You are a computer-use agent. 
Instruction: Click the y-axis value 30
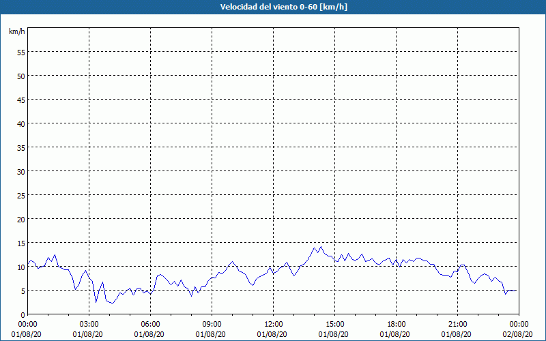pyautogui.click(x=21, y=172)
